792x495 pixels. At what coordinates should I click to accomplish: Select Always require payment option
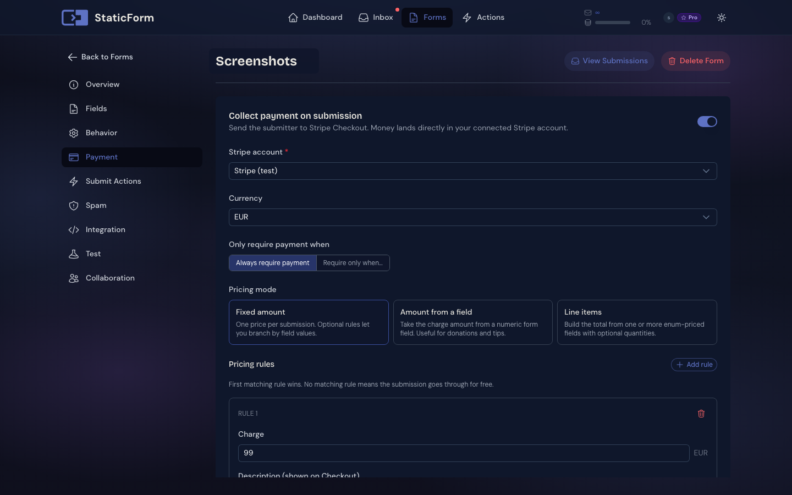[x=273, y=263]
